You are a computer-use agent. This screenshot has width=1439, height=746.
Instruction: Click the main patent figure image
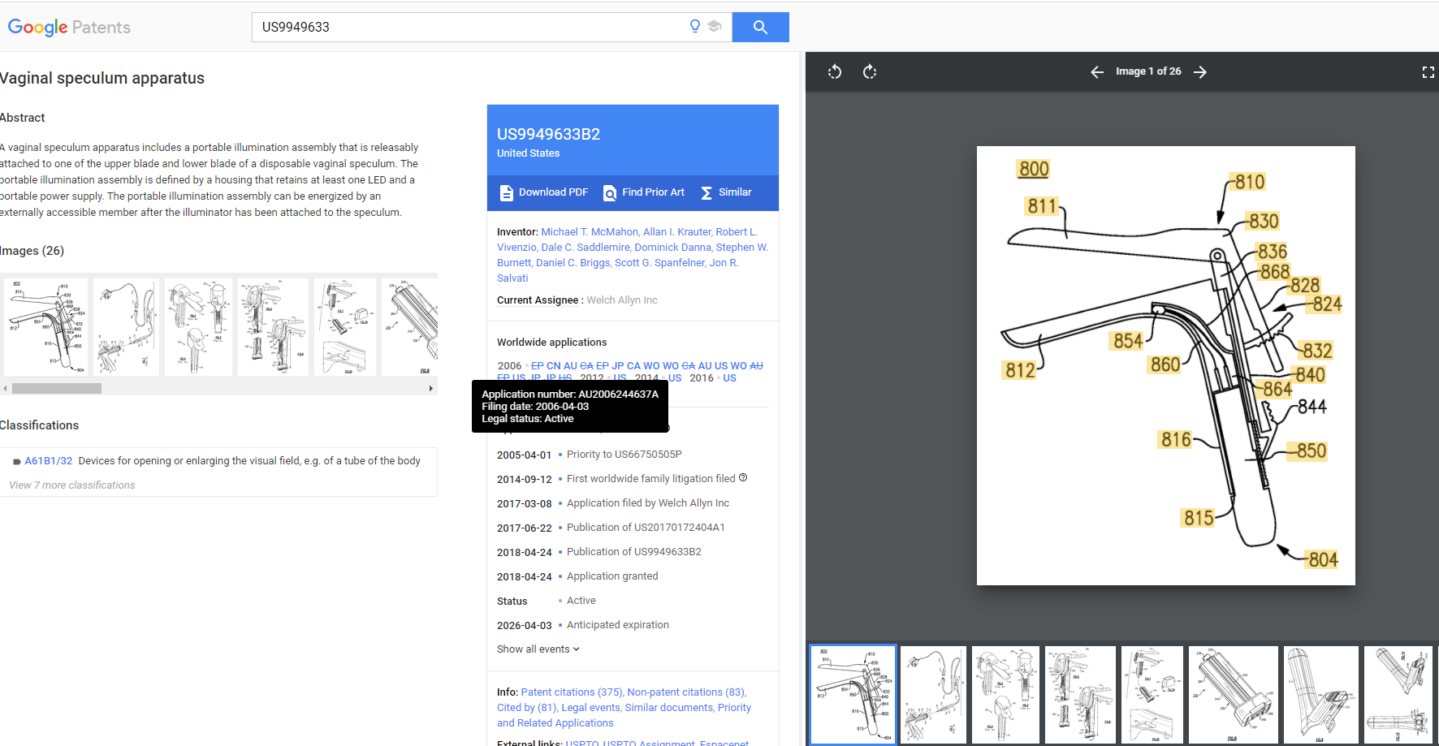point(1165,365)
